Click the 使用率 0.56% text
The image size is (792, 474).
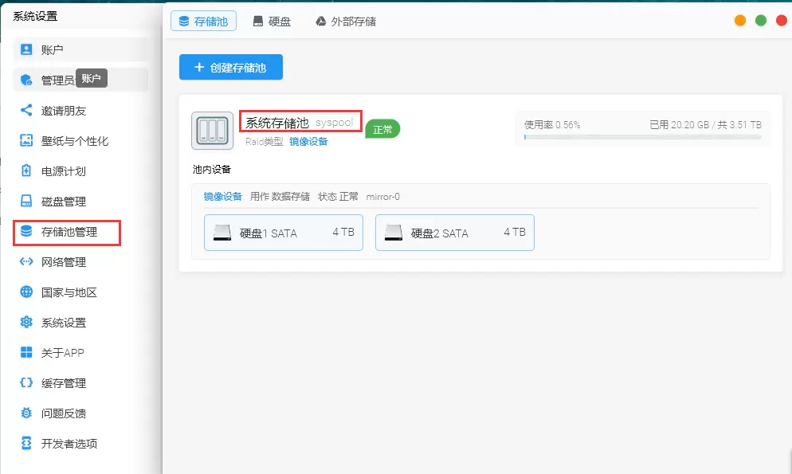552,124
